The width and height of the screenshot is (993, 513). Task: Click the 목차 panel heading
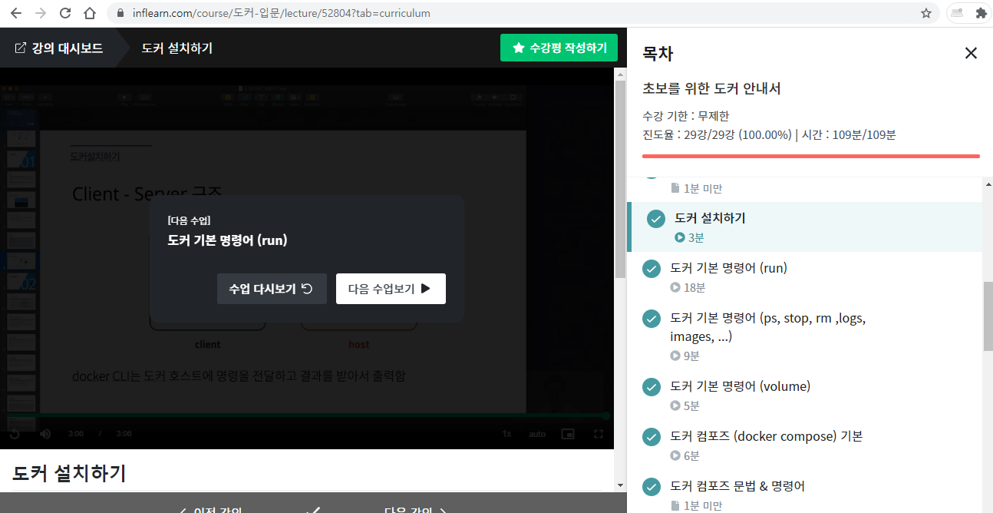658,54
